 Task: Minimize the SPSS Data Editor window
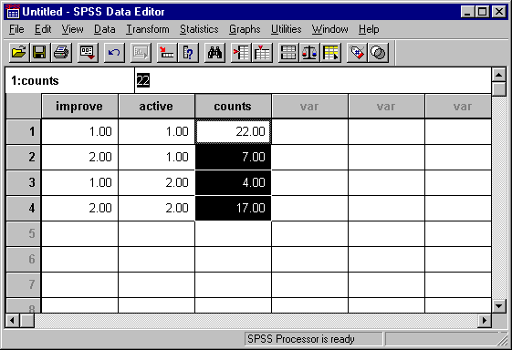(x=468, y=12)
